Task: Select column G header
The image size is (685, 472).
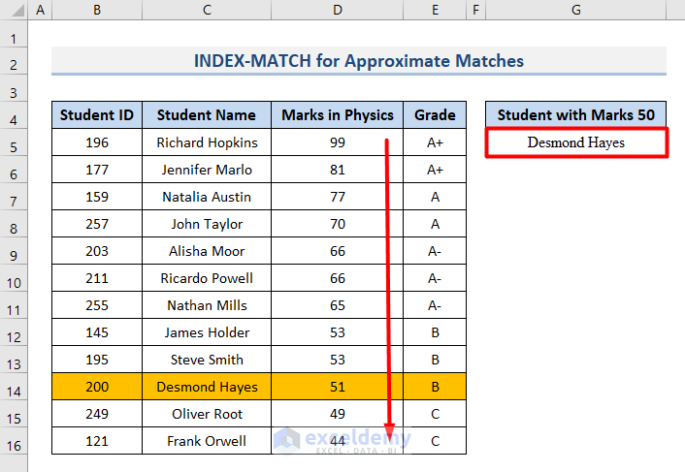Action: [576, 10]
